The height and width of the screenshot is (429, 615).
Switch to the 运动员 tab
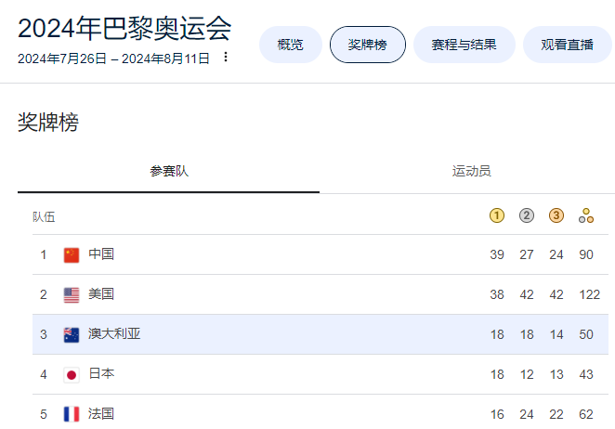[x=471, y=172]
